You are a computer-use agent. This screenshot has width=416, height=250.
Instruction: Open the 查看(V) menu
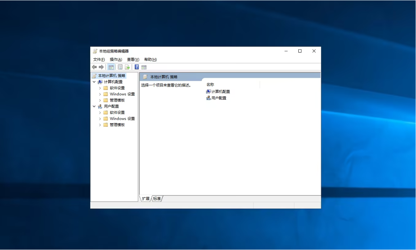click(133, 59)
